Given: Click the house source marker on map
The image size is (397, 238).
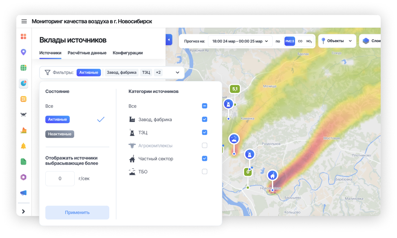Looking at the screenshot, I should (x=272, y=176).
